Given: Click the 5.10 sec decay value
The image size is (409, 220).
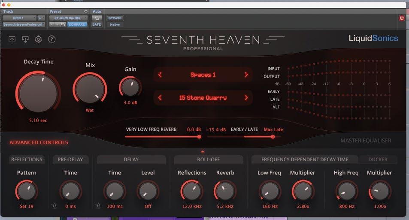Looking at the screenshot, I should (38, 121).
